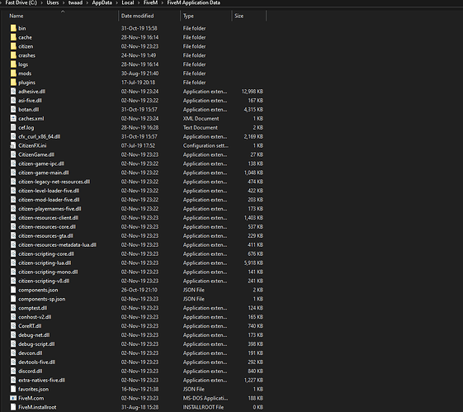Viewport: 463px width, 412px height.
Task: Click the plugins folder icon
Action: (13, 83)
